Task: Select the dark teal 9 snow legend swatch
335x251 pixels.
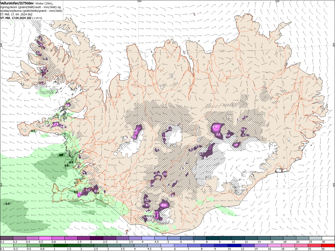Action: [x=225, y=238]
